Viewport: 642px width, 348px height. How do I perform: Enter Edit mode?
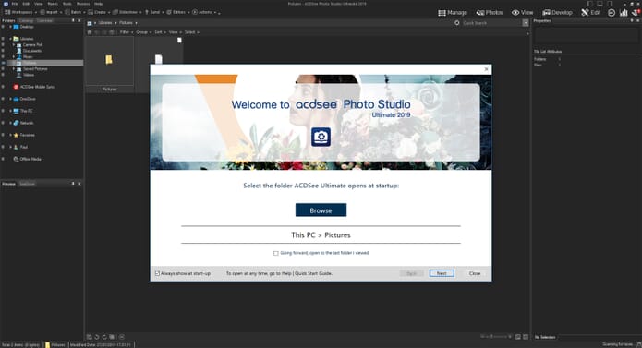[591, 13]
